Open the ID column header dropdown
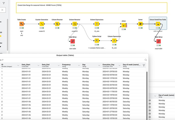 pyautogui.click(x=18, y=65)
